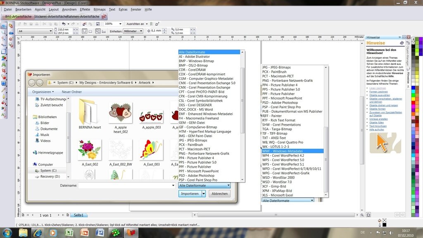Open Internet Explorer from the taskbar
Image resolution: width=423 pixels, height=238 pixels.
point(38,233)
